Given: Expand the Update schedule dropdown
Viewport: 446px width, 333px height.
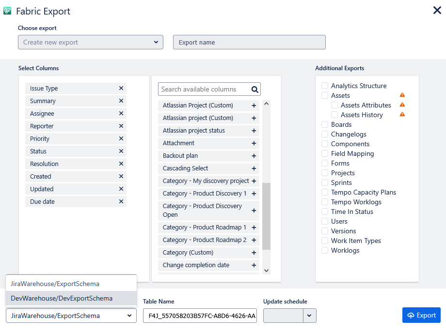Looking at the screenshot, I should pyautogui.click(x=310, y=316).
